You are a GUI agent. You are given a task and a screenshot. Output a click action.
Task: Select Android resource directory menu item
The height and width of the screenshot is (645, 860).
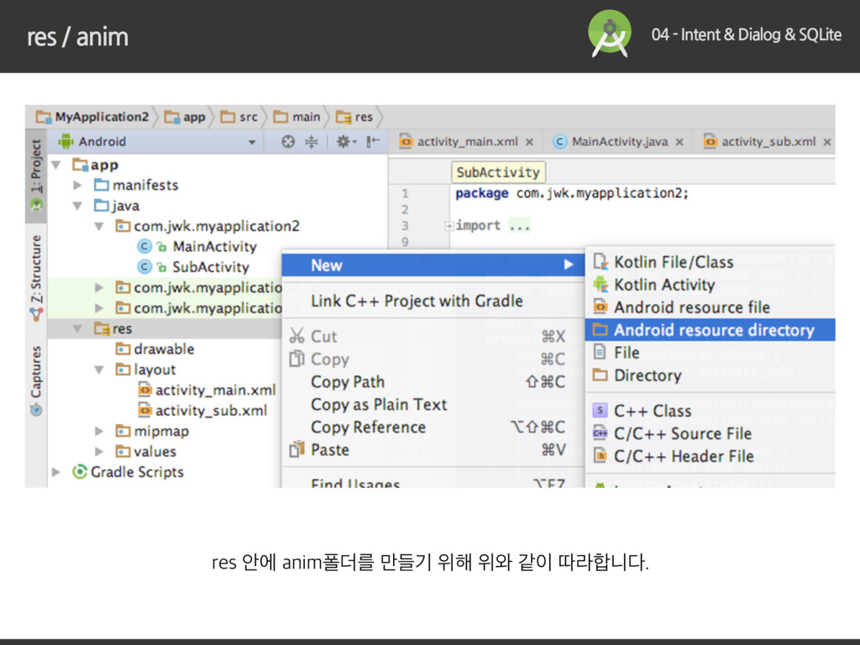(713, 330)
